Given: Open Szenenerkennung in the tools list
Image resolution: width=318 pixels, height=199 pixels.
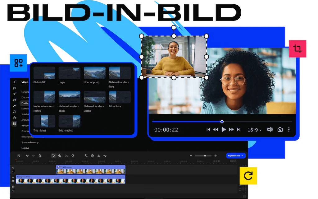Looking at the screenshot, I should pos(30,142).
